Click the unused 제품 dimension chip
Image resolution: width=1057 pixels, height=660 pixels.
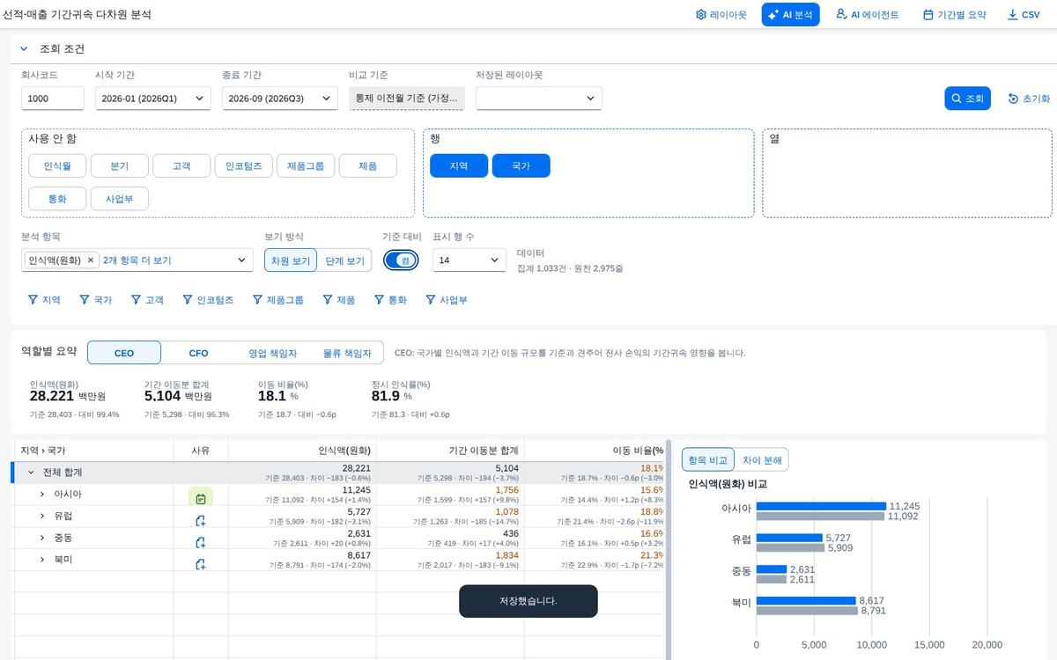(368, 165)
